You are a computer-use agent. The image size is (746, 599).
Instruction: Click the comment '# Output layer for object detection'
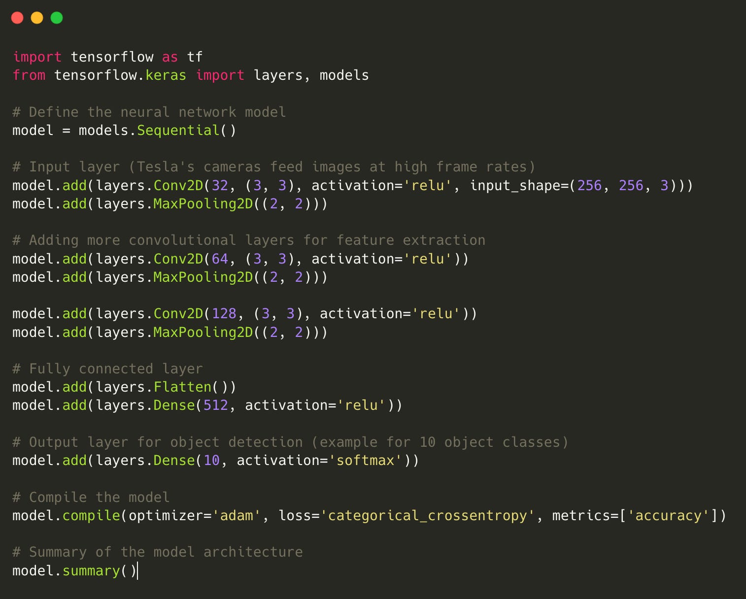pos(290,442)
